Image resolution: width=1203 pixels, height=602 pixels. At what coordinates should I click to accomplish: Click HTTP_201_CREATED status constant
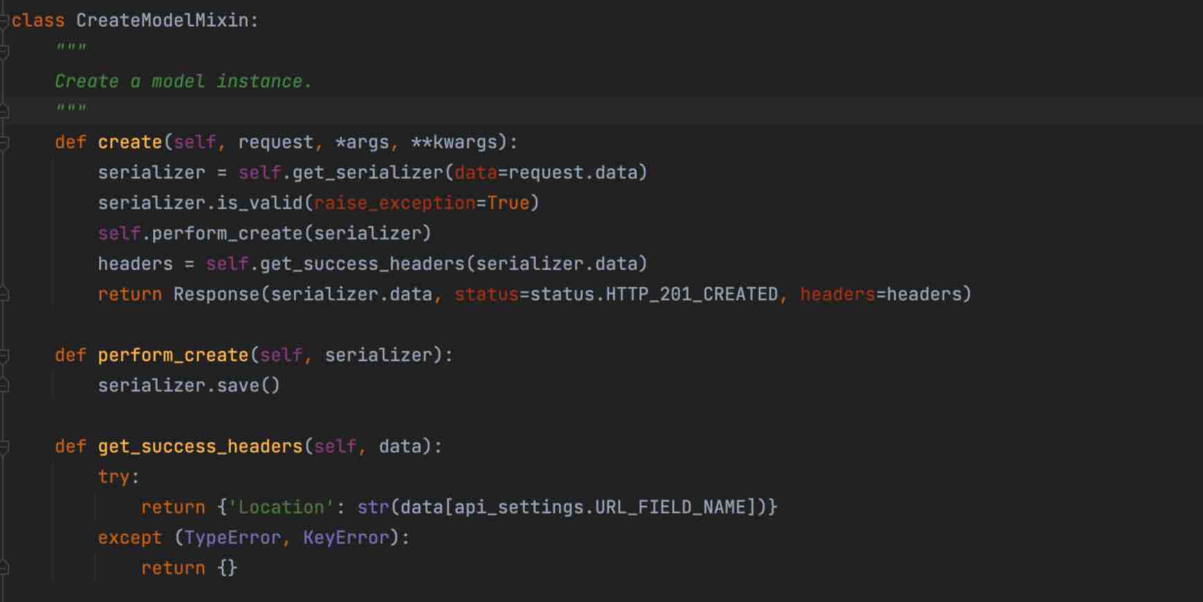(x=692, y=295)
